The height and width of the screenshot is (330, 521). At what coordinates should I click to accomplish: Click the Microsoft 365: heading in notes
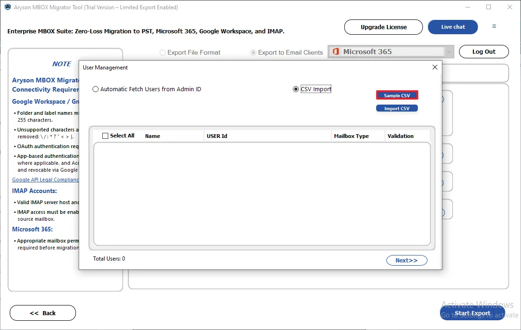coord(32,229)
